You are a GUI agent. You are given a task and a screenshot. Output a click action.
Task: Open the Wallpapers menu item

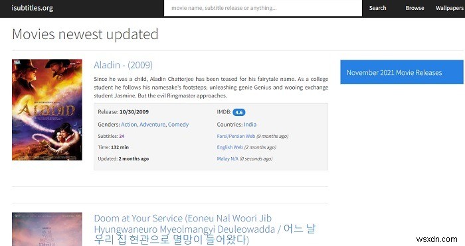pyautogui.click(x=450, y=8)
